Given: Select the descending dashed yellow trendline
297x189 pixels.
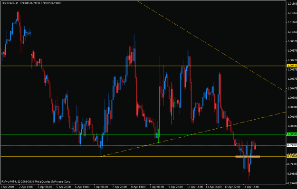Looking at the screenshot, I should click(x=211, y=47).
